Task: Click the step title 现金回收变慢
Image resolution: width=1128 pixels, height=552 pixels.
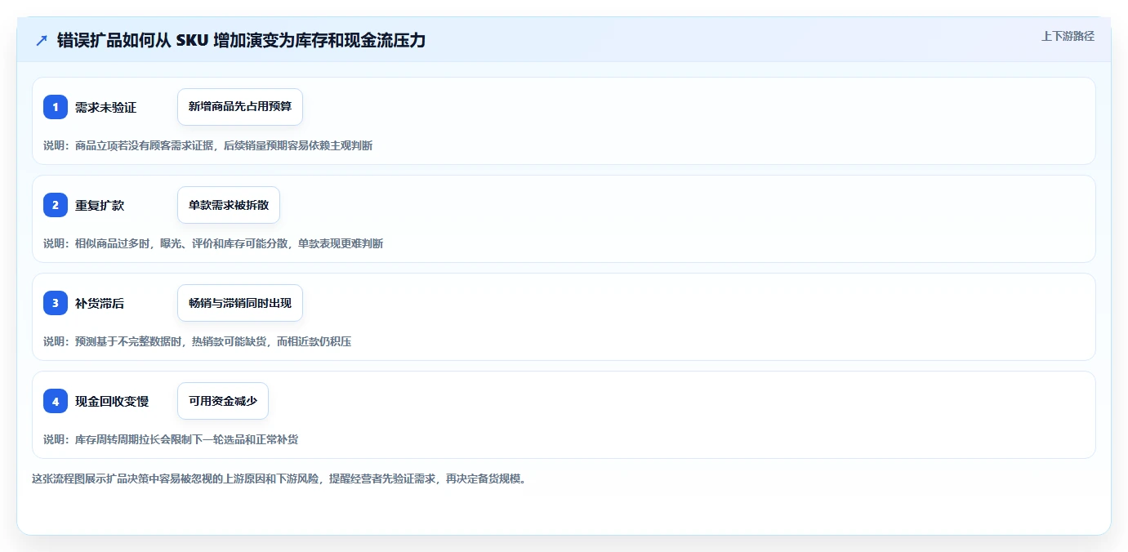Action: click(x=112, y=401)
